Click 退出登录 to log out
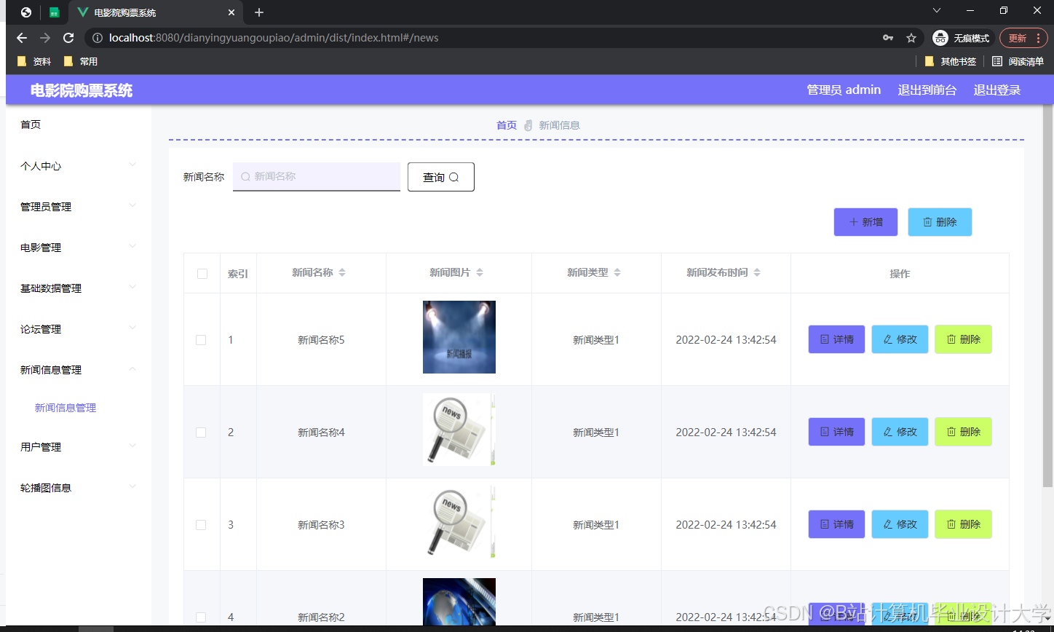The image size is (1054, 632). (x=997, y=90)
